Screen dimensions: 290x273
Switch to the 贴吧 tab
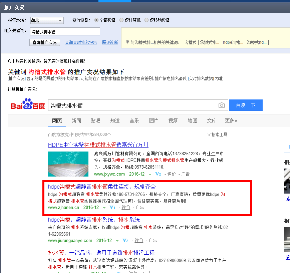click(x=95, y=120)
